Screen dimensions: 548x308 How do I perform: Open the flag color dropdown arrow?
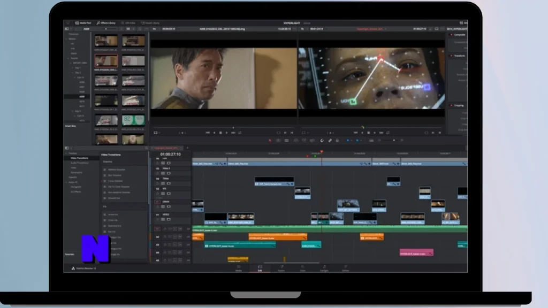[351, 141]
